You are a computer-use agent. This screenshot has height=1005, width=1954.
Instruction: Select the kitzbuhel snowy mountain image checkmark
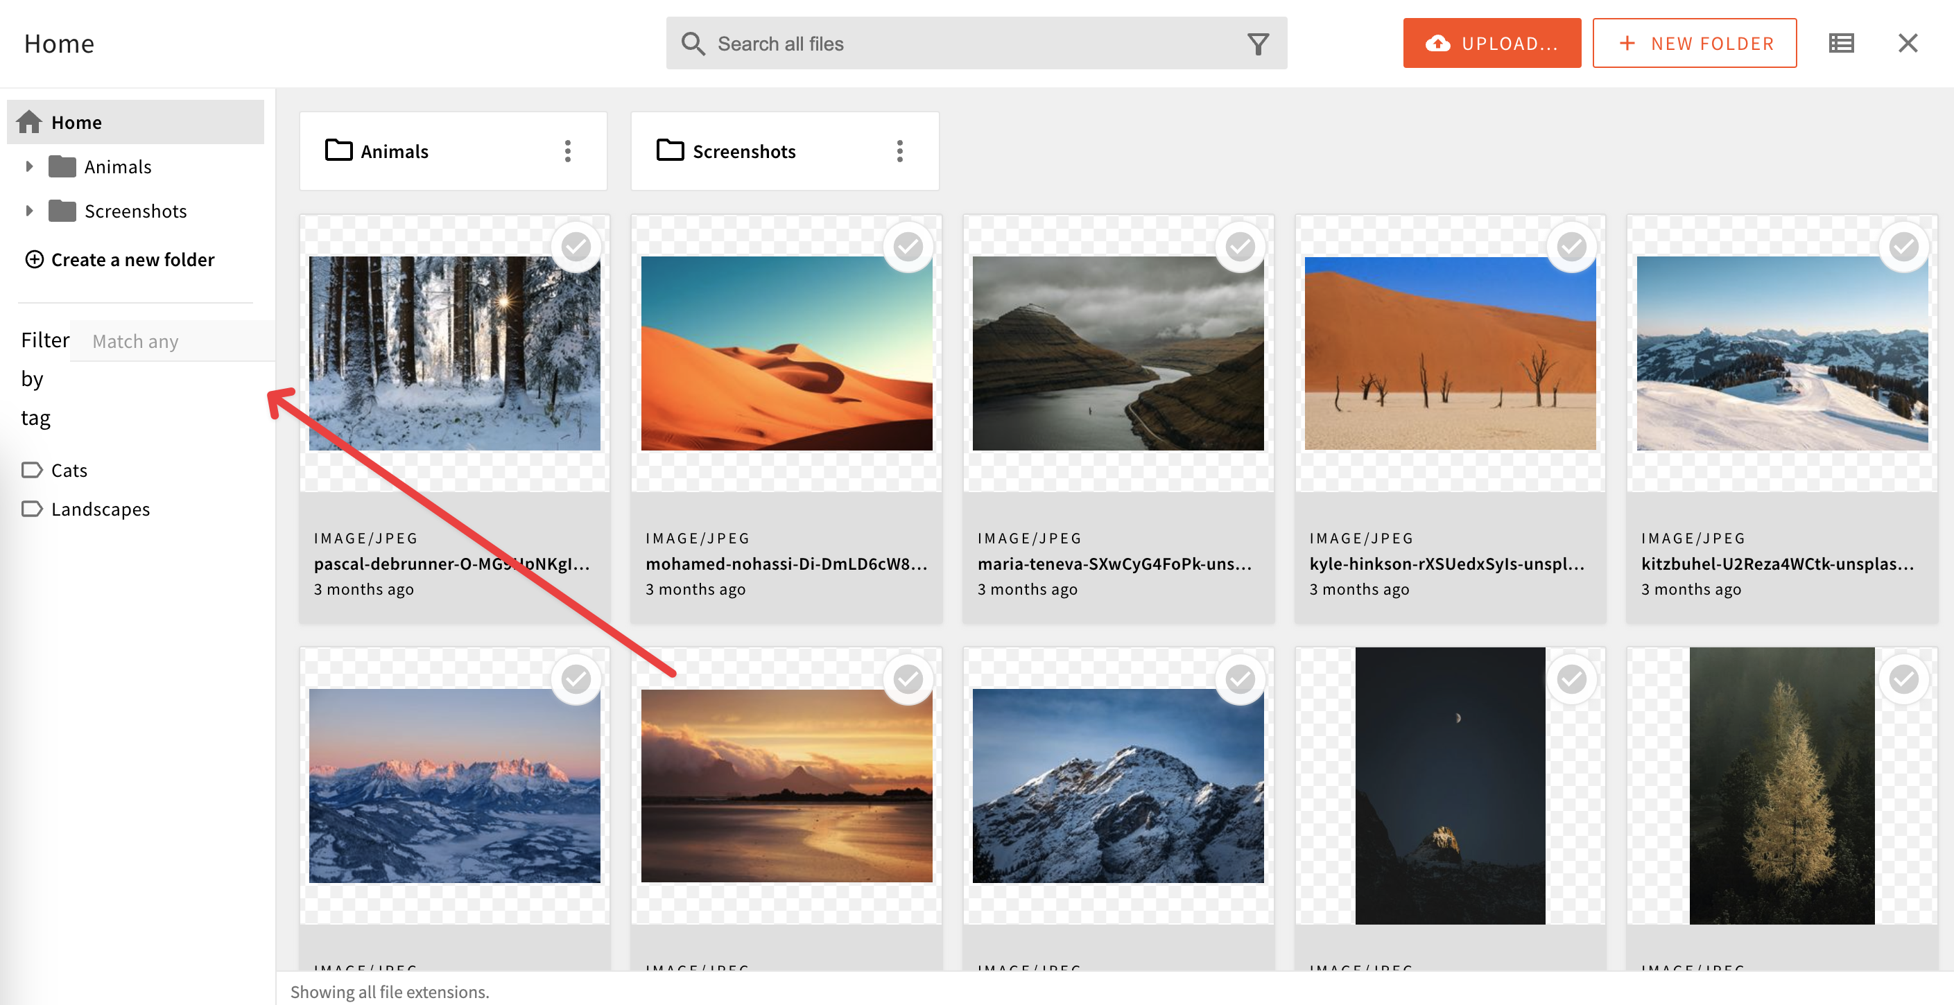tap(1903, 246)
